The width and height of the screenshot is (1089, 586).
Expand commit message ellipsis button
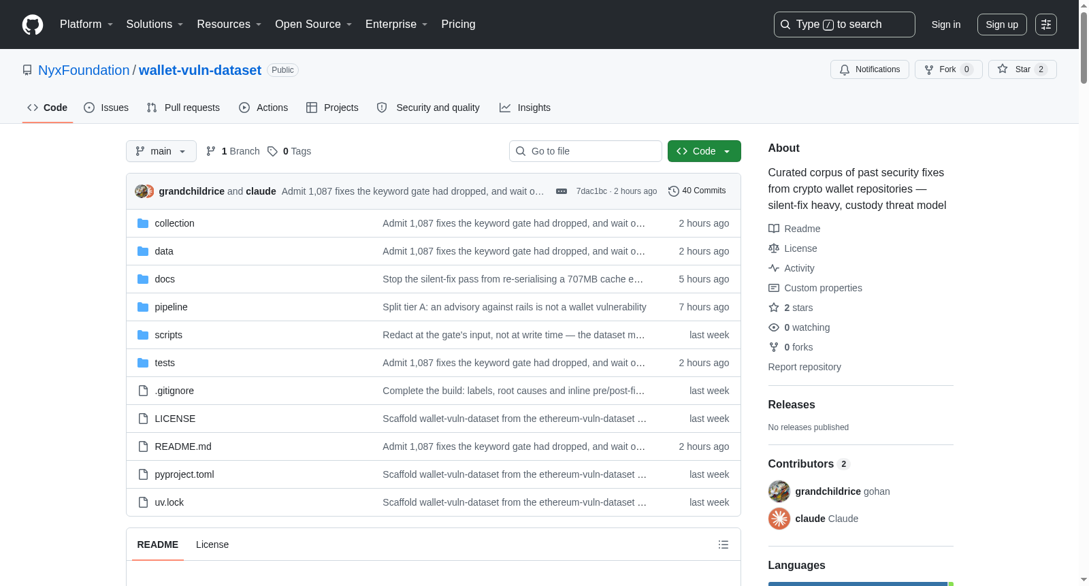pyautogui.click(x=562, y=191)
